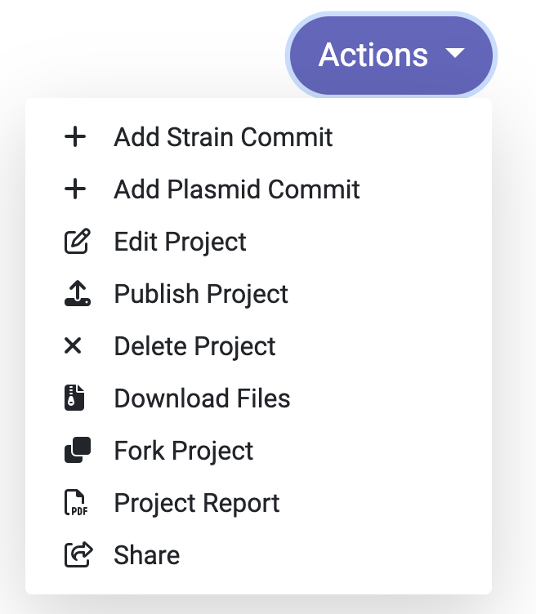
Task: Select Share text in the menu
Action: [x=146, y=555]
